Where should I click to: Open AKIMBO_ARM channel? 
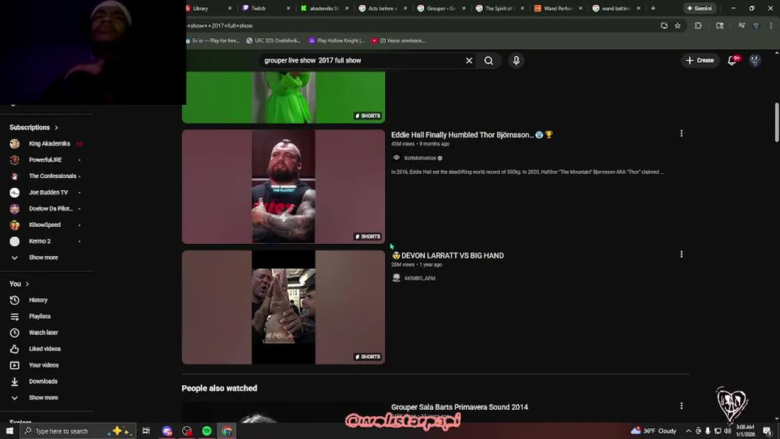click(419, 278)
